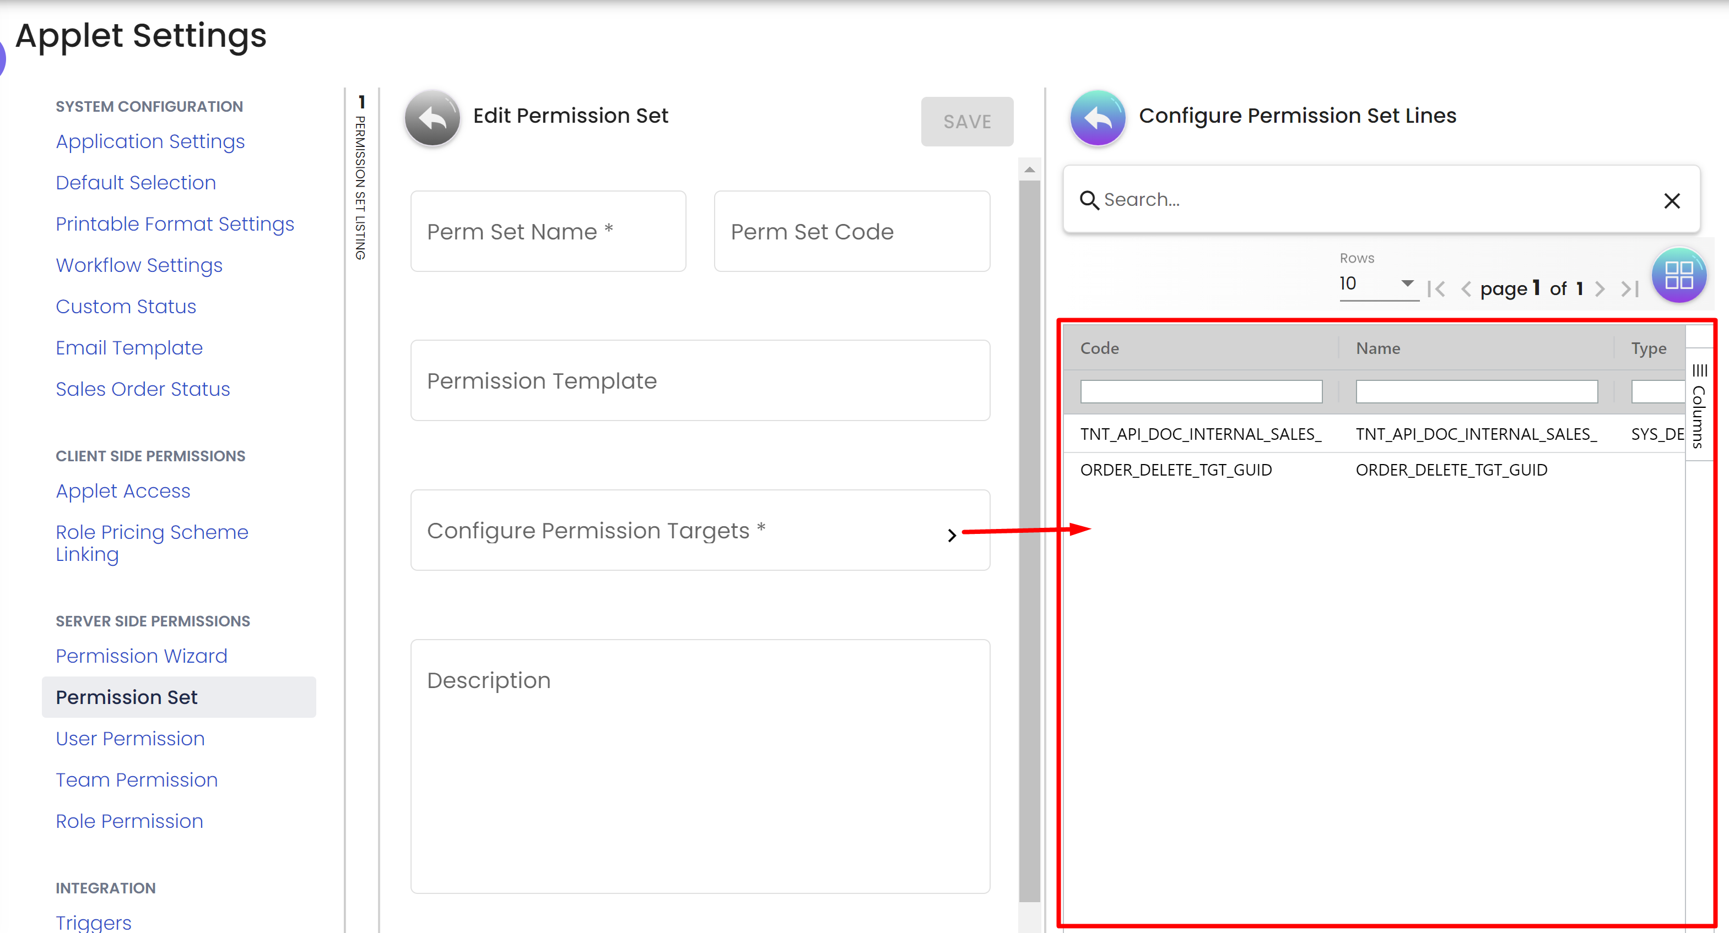Open the Columns side panel
This screenshot has height=933, width=1729.
click(x=1699, y=406)
